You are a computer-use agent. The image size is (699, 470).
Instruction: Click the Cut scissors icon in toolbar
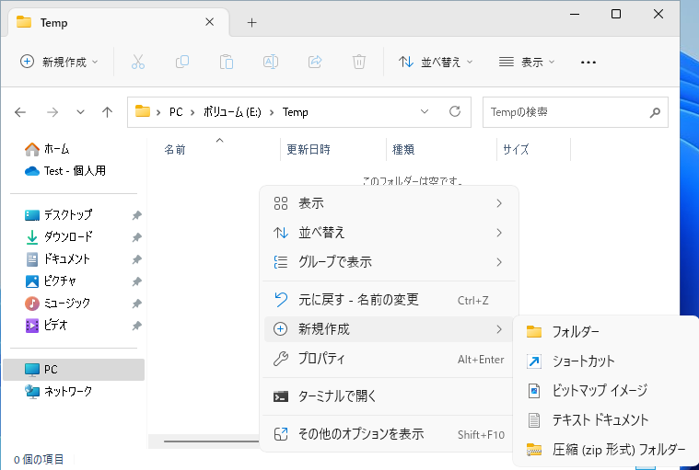point(138,62)
